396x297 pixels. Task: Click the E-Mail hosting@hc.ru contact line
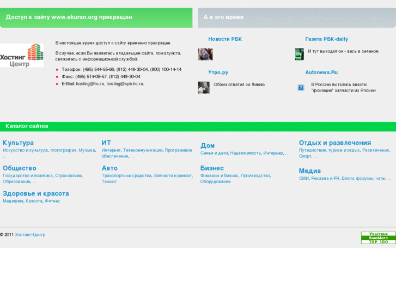tap(103, 84)
